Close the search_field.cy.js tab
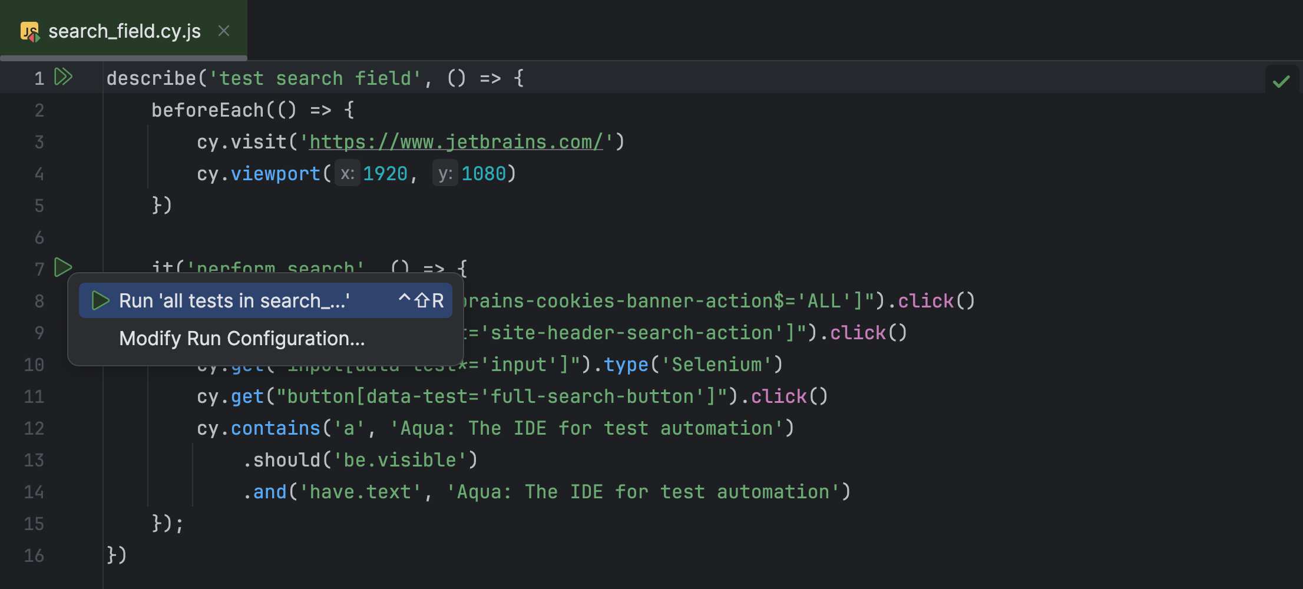1303x589 pixels. (x=223, y=31)
